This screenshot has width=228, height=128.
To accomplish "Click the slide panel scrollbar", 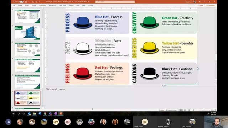I will click(x=43, y=58).
